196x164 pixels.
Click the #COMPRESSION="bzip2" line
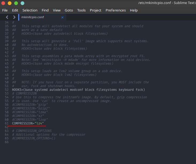pyautogui.click(x=31, y=108)
